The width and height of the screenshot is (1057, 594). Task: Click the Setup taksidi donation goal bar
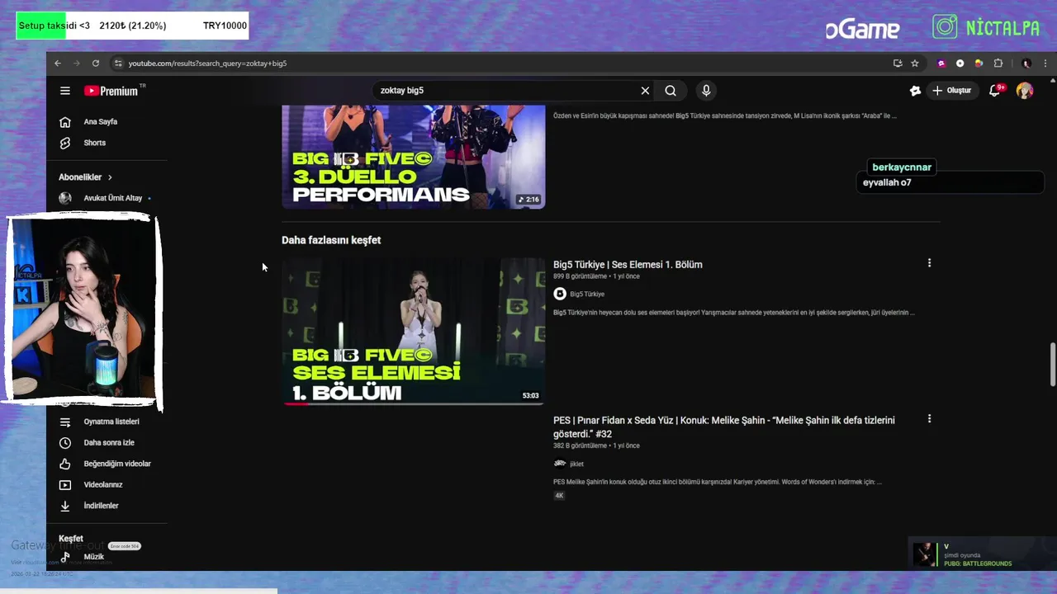click(x=132, y=26)
